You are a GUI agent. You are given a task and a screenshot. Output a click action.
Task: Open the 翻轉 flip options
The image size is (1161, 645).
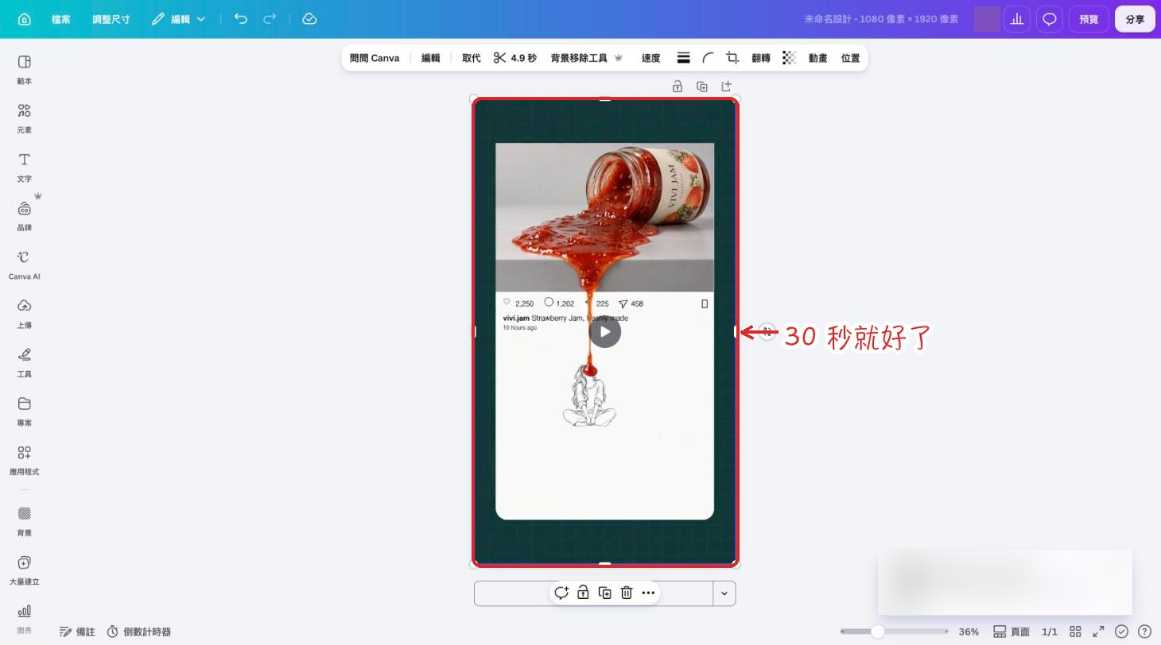[x=761, y=58]
